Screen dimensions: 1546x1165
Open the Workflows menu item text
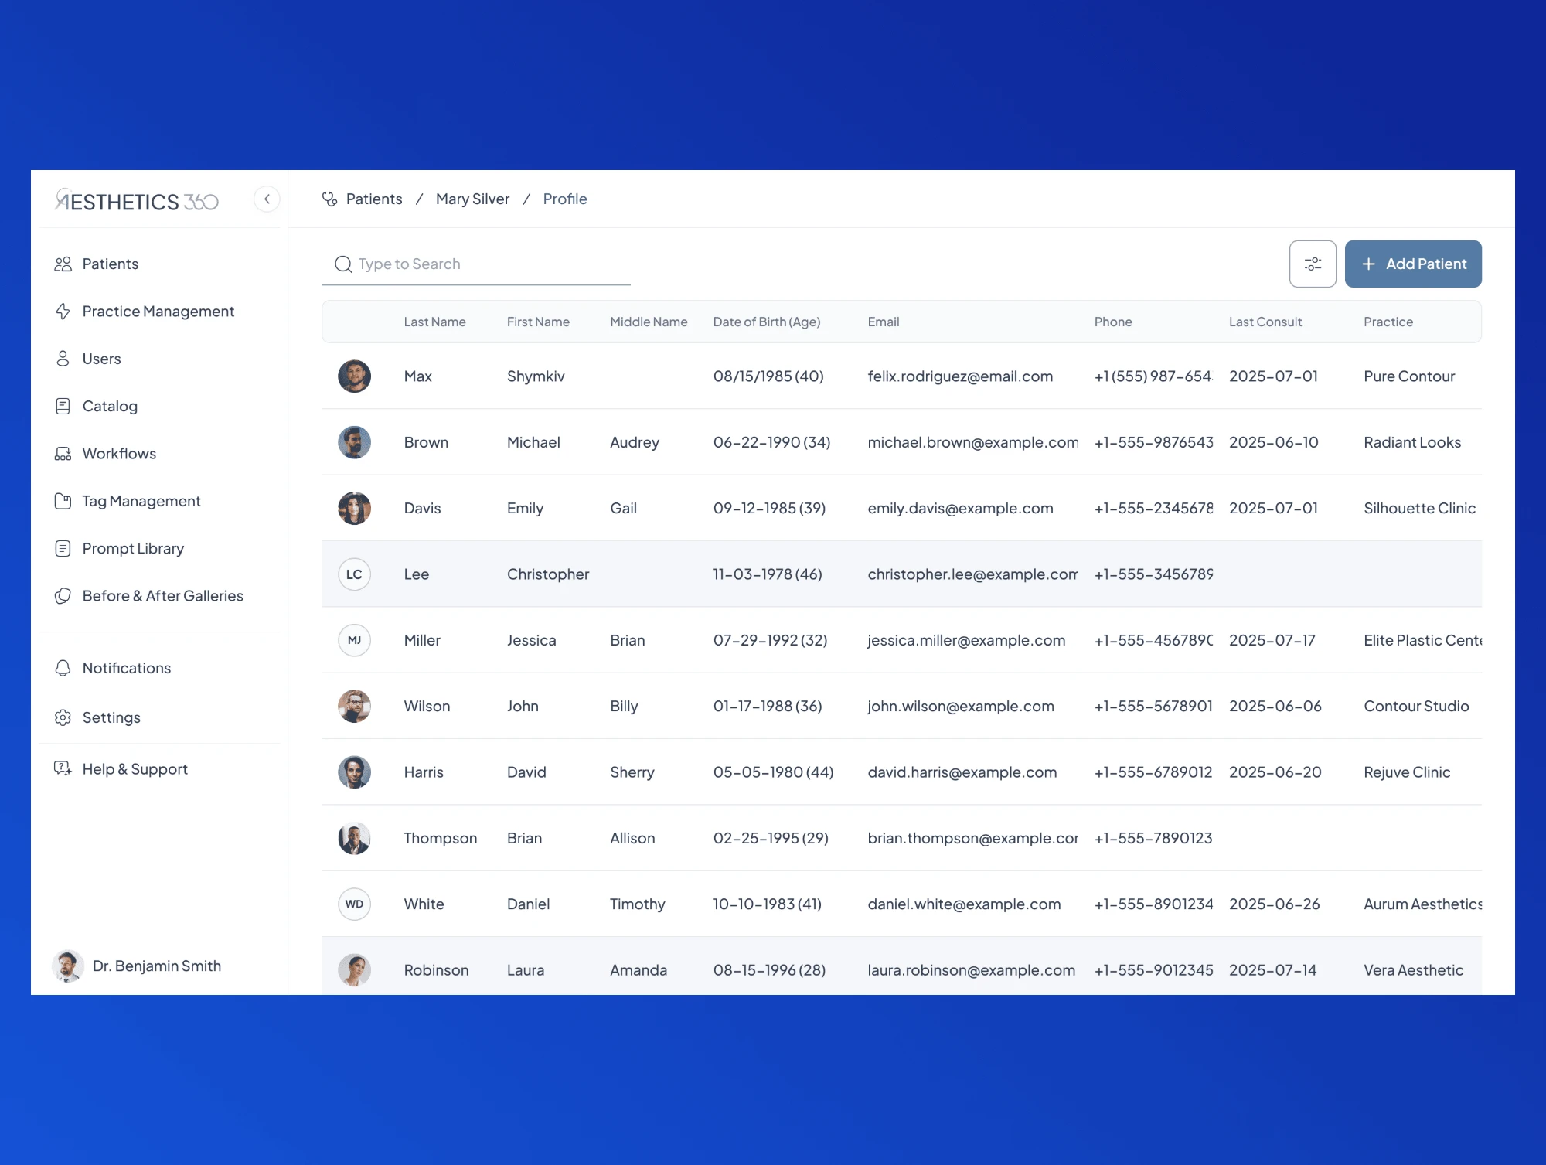(119, 454)
